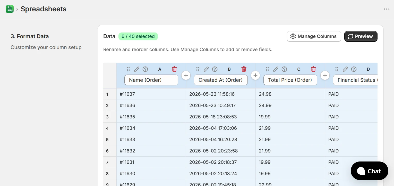This screenshot has height=186, width=394.
Task: Click order cell #11636
Action: (x=151, y=106)
